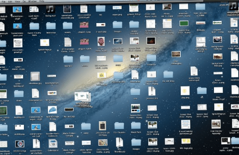Select the browser_logos image thumbnail
This screenshot has width=239, height=155.
(x=52, y=93)
